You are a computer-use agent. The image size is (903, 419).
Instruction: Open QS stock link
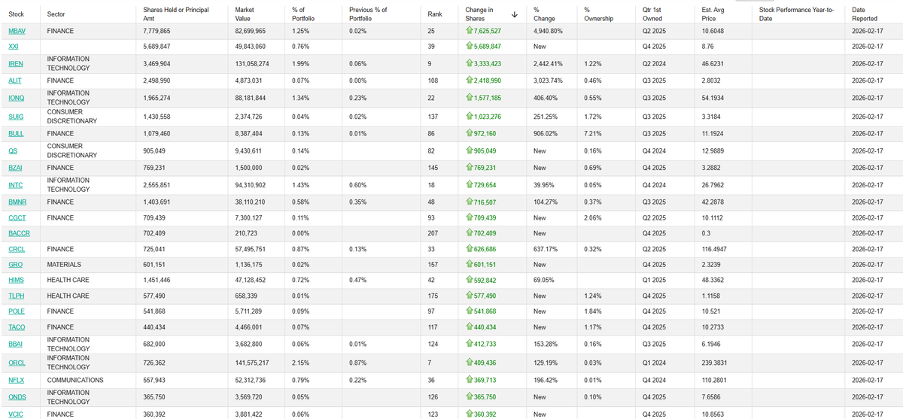(13, 150)
